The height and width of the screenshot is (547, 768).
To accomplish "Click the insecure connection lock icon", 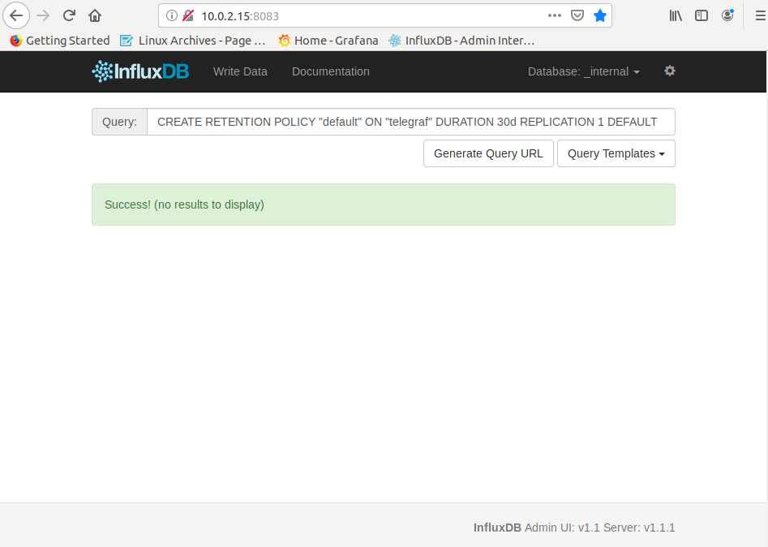I will pos(188,15).
